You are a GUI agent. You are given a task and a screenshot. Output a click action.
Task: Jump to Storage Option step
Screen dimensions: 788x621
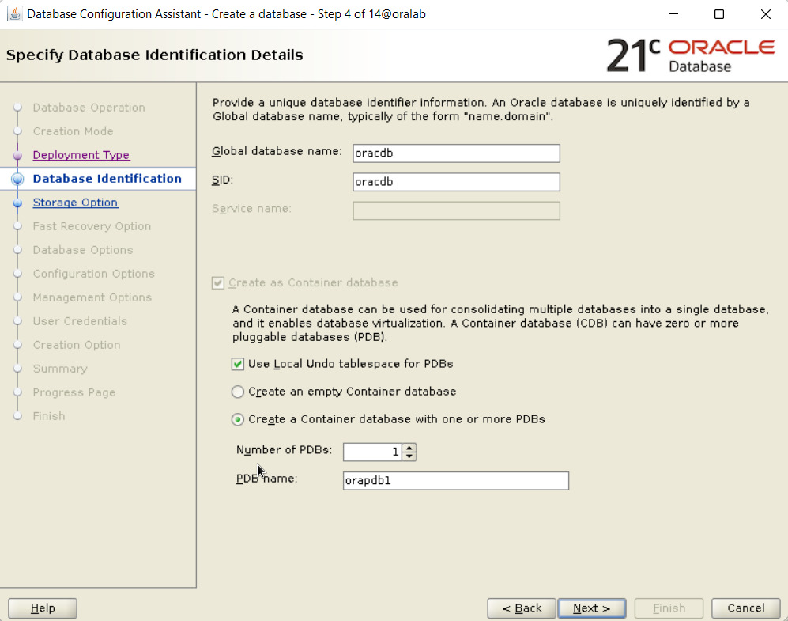click(x=75, y=203)
